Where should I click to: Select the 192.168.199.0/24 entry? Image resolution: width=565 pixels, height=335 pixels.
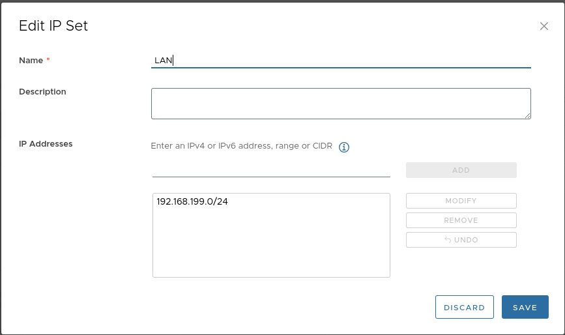pyautogui.click(x=192, y=202)
